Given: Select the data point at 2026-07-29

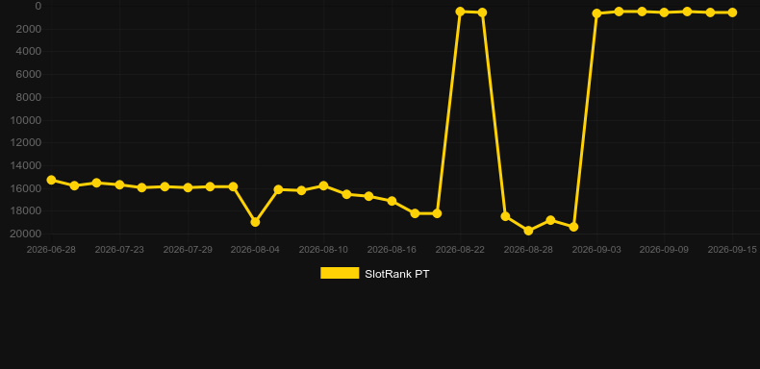Looking at the screenshot, I should pyautogui.click(x=188, y=187).
